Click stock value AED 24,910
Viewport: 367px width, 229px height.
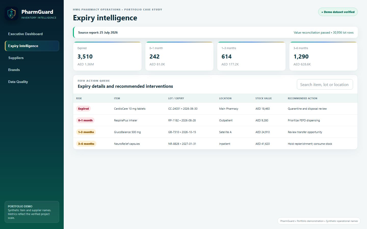(x=263, y=132)
